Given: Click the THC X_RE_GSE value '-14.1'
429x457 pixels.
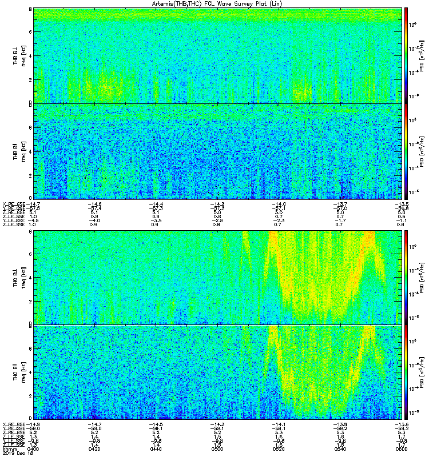Looking at the screenshot, I should (x=279, y=424).
